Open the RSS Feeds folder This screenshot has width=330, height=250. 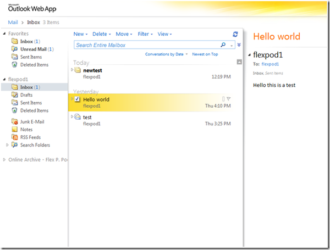tap(30, 137)
